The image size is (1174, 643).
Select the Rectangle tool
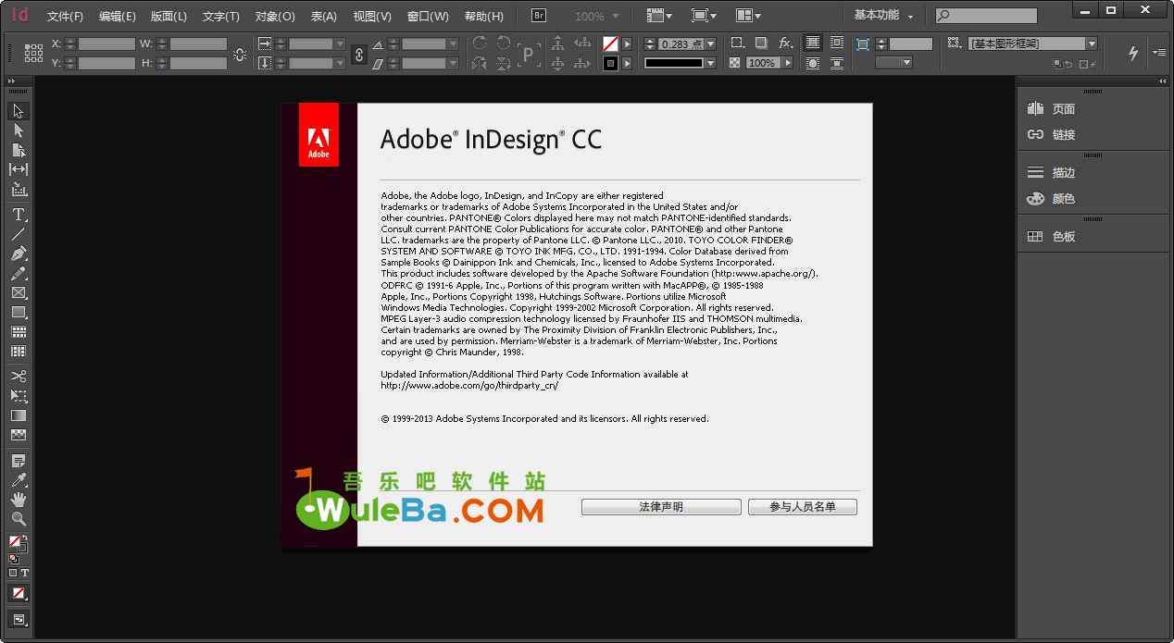click(x=19, y=312)
